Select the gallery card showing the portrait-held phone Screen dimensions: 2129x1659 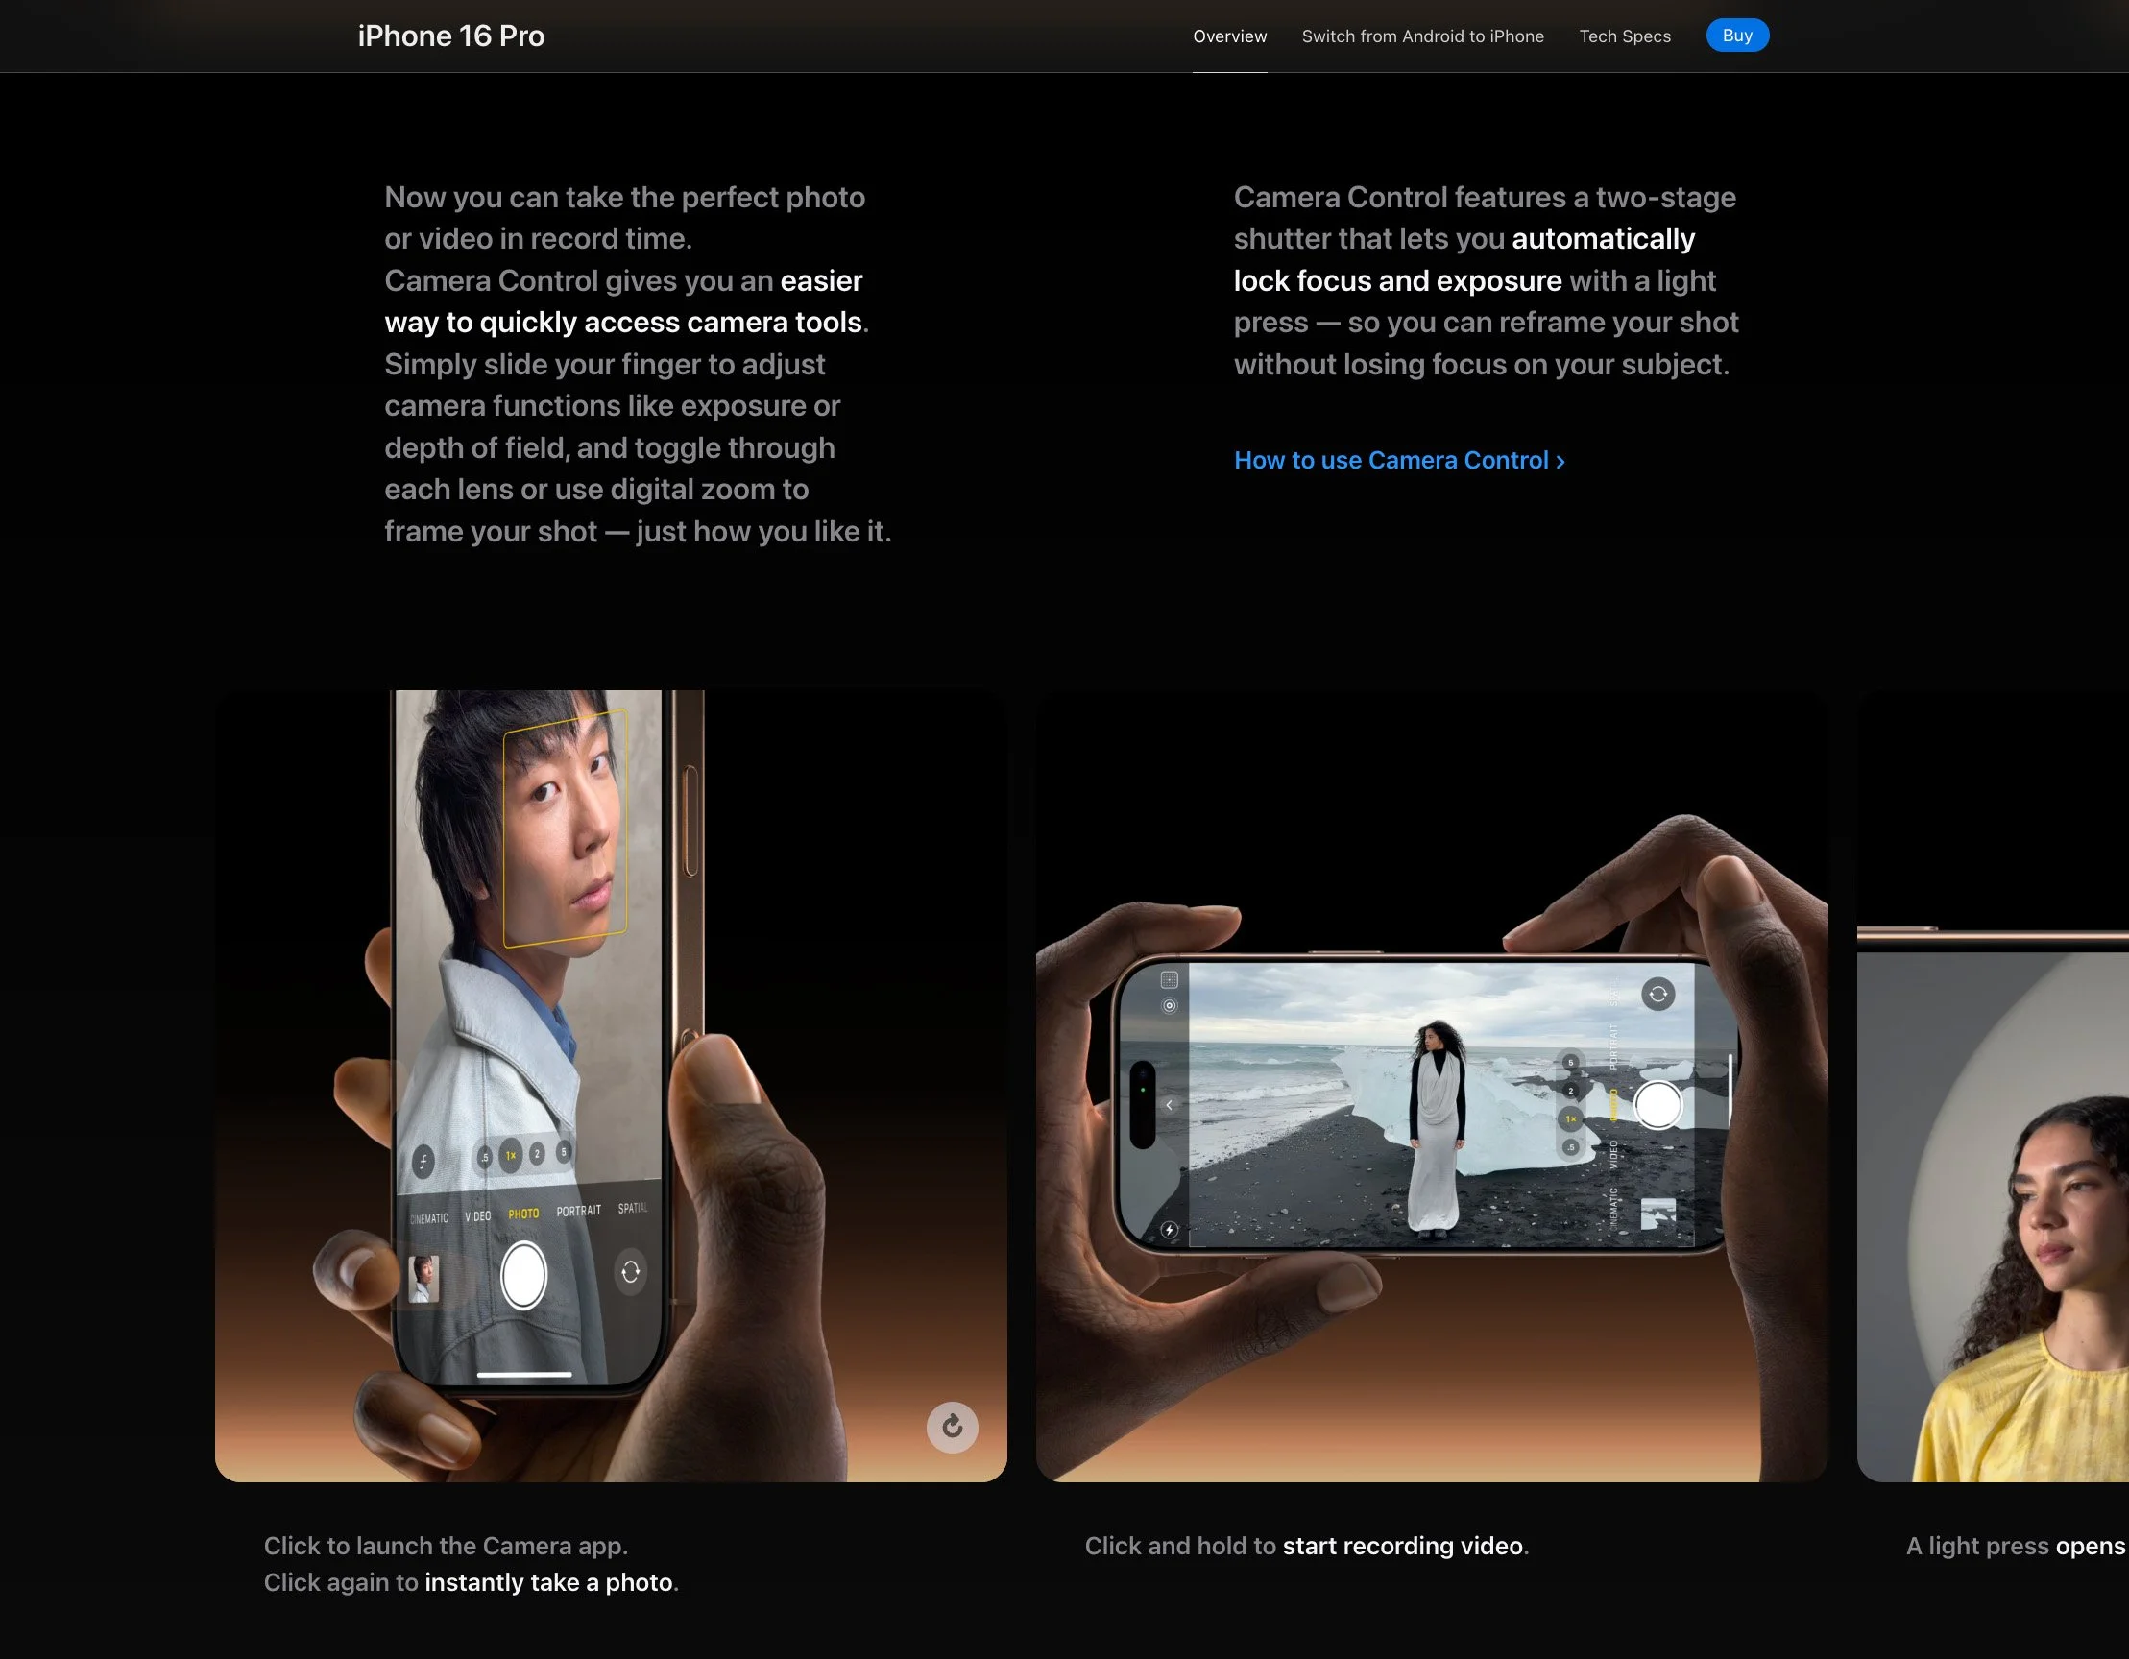tap(610, 1086)
